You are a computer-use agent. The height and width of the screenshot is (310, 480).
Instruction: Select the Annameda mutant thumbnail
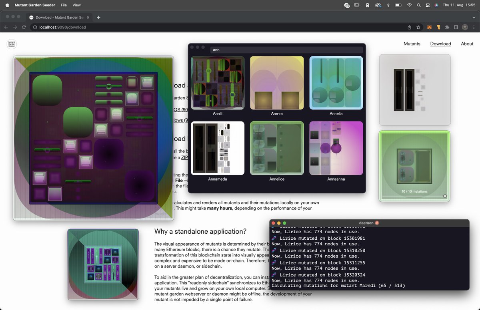coord(218,148)
